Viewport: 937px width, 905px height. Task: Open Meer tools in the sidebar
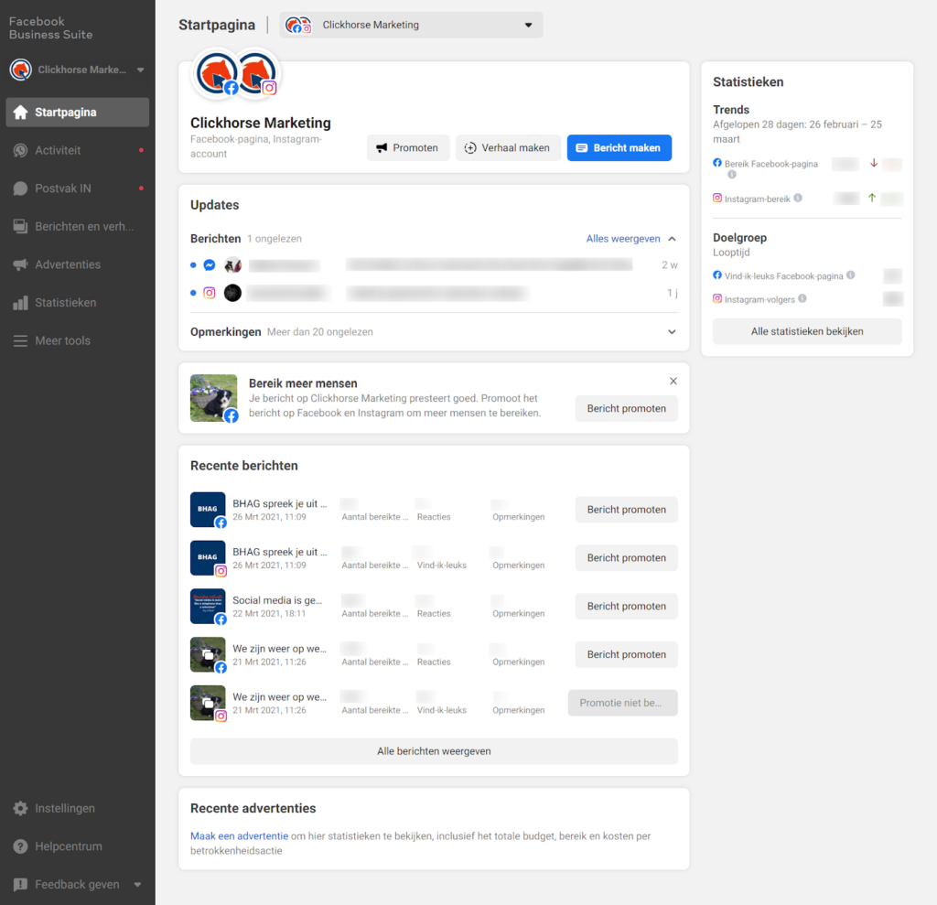point(77,340)
